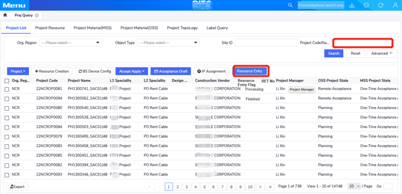The width and height of the screenshot is (402, 194).
Task: Go to page 10
Action: tap(250, 187)
